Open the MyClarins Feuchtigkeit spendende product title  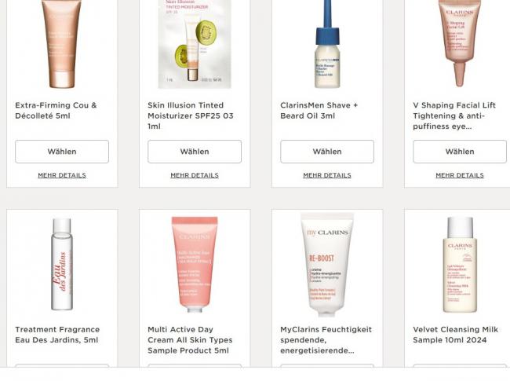click(326, 339)
